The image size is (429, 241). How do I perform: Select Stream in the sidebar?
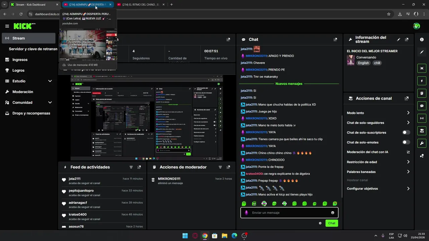(28, 38)
